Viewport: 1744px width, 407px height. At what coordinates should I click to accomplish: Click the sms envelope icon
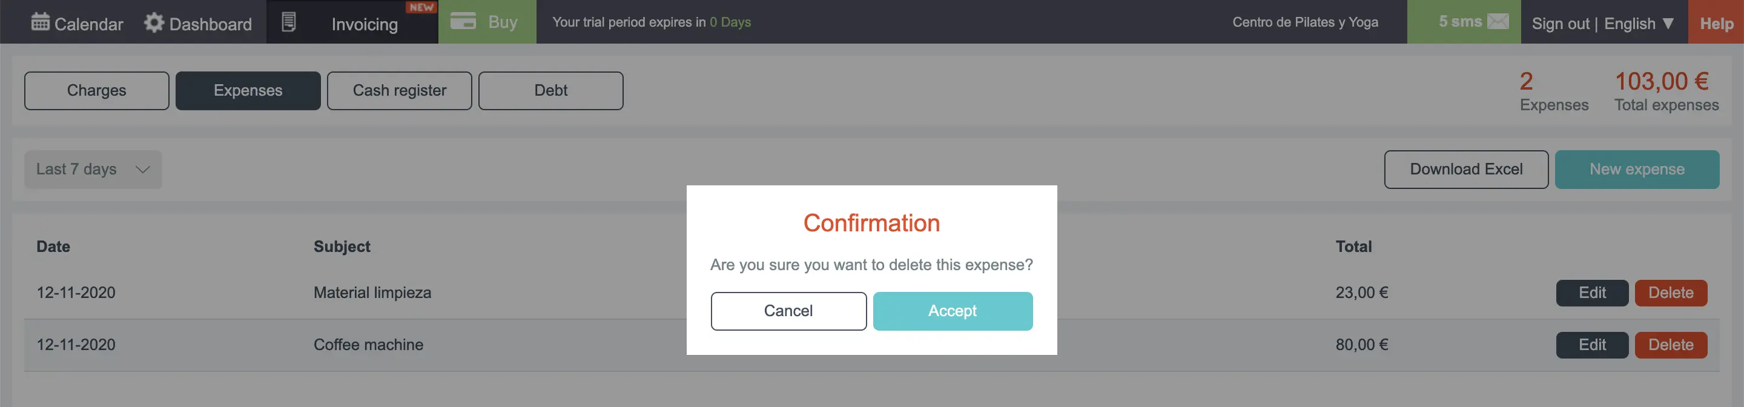[x=1498, y=22]
